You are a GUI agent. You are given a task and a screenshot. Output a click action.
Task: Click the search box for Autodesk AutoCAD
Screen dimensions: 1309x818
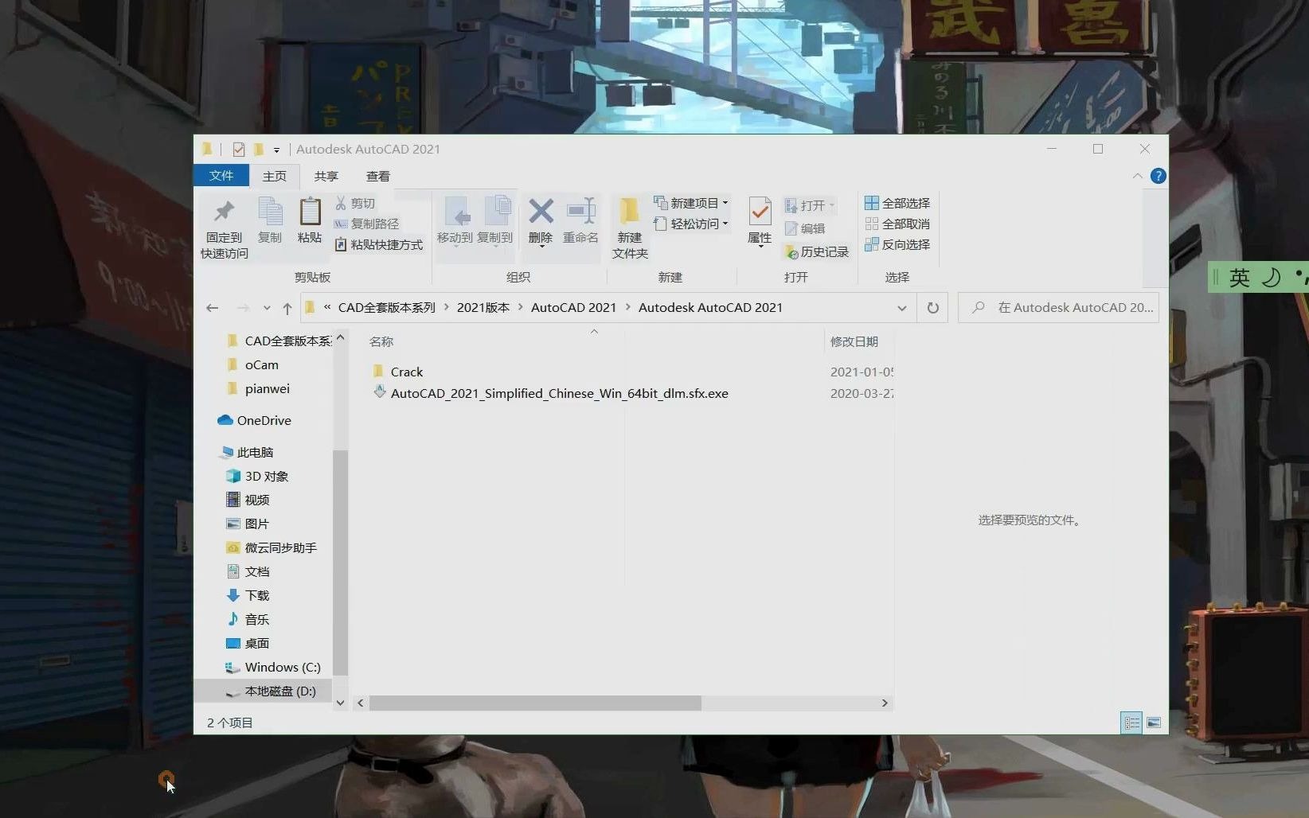1058,307
